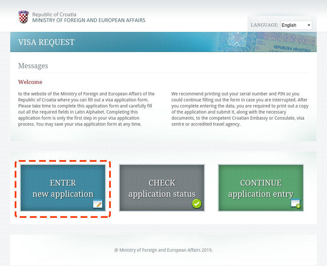Start a new visa application
327x266 pixels.
tap(63, 188)
